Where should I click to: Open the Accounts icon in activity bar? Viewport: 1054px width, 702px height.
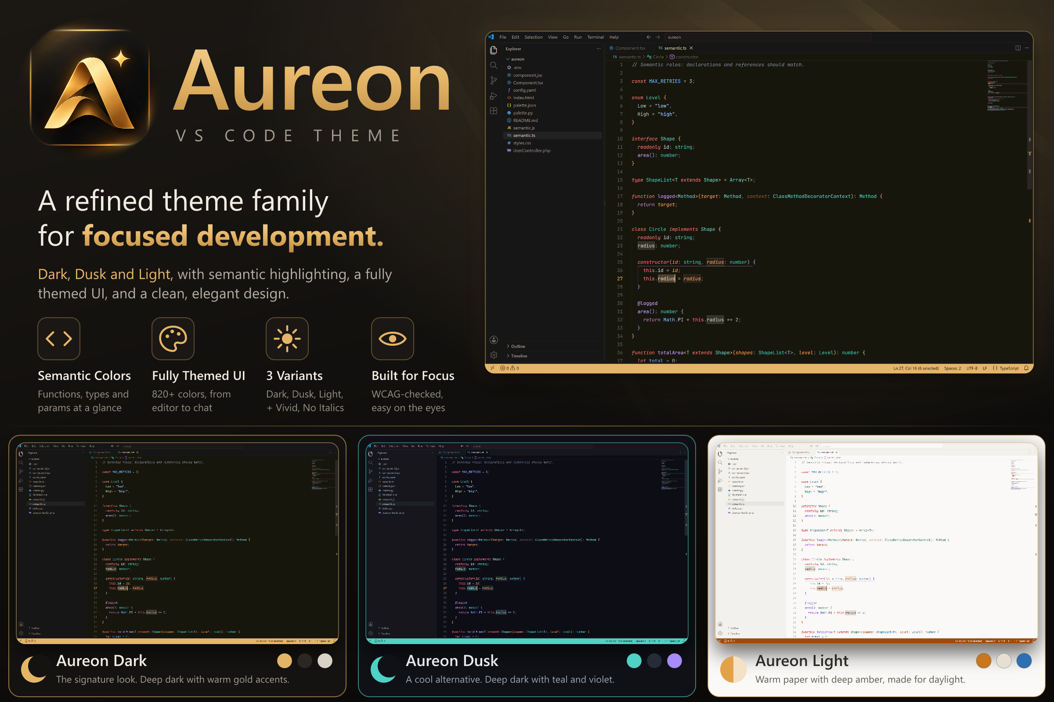point(493,340)
